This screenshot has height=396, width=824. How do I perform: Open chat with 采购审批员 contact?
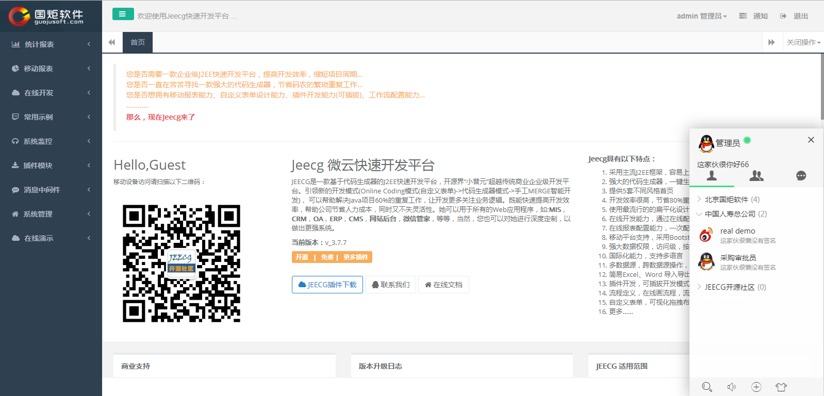756,262
